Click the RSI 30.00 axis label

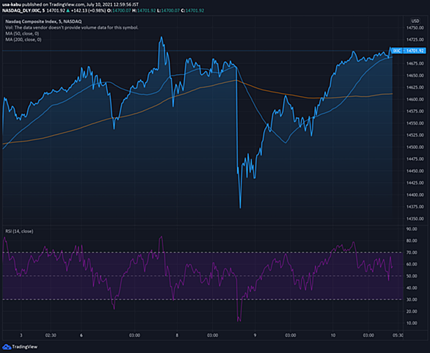point(412,299)
